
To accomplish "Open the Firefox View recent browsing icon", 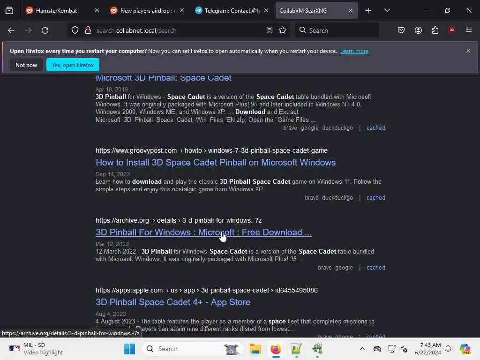I will pos(9,11).
